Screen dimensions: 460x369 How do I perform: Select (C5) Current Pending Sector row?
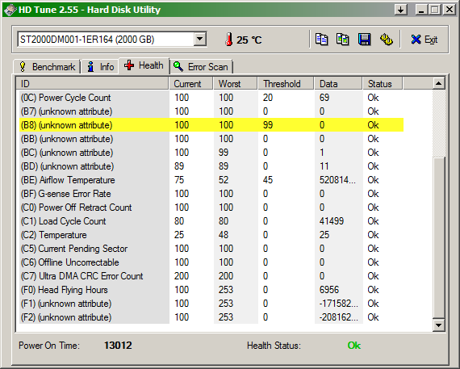211,249
